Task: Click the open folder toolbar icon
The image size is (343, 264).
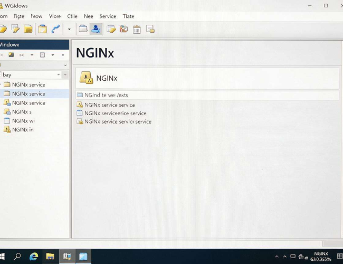Action: (x=3, y=29)
